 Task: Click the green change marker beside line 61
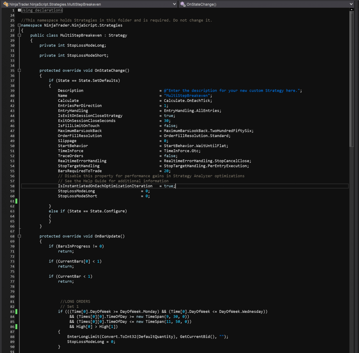click(x=16, y=201)
